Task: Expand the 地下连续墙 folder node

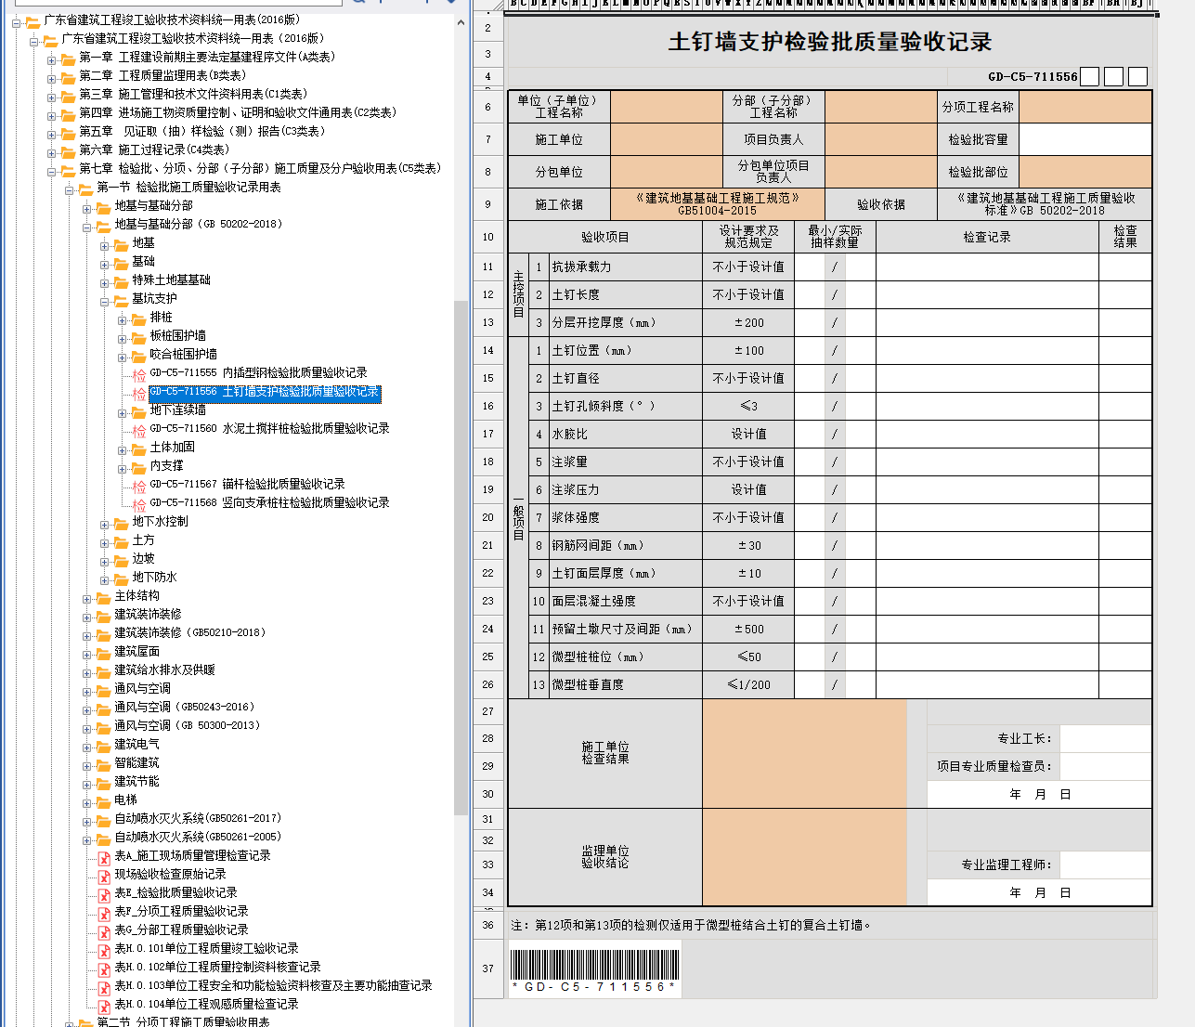Action: click(x=123, y=412)
